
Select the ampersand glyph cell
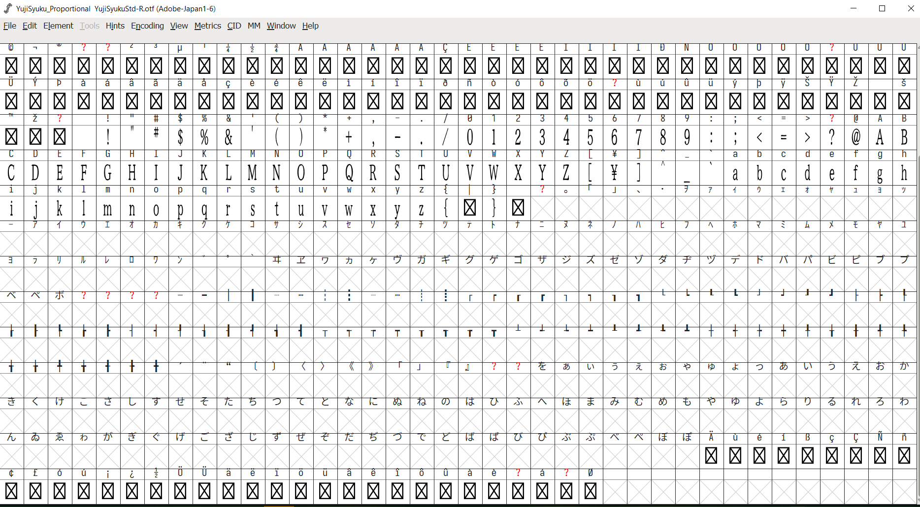(229, 138)
